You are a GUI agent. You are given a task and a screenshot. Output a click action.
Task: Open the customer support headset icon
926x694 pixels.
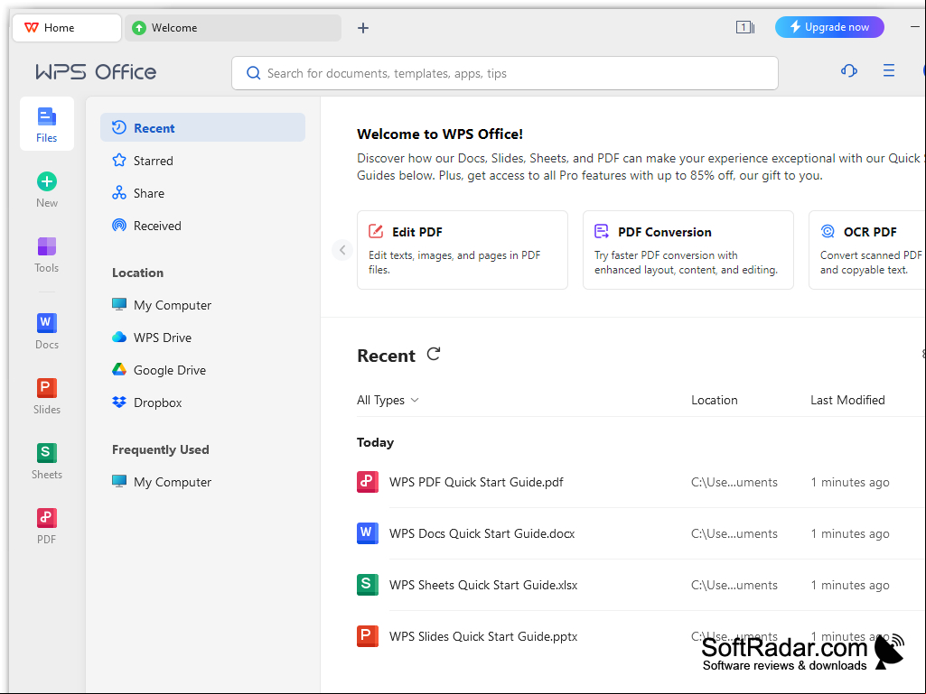pos(849,71)
